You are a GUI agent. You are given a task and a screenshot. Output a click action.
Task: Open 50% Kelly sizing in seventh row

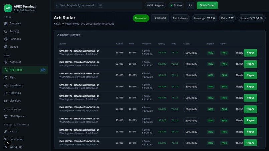coord(191,120)
